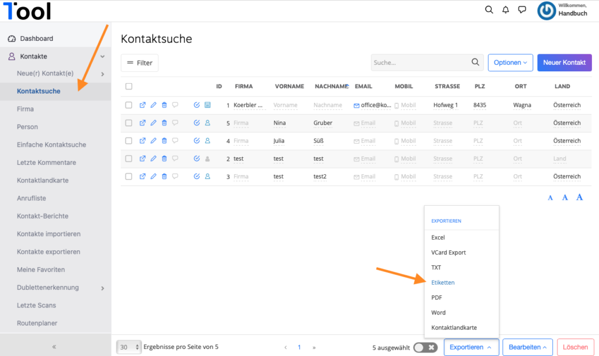Click the comment bubble icon for test2 row
The width and height of the screenshot is (599, 356).
click(x=175, y=177)
